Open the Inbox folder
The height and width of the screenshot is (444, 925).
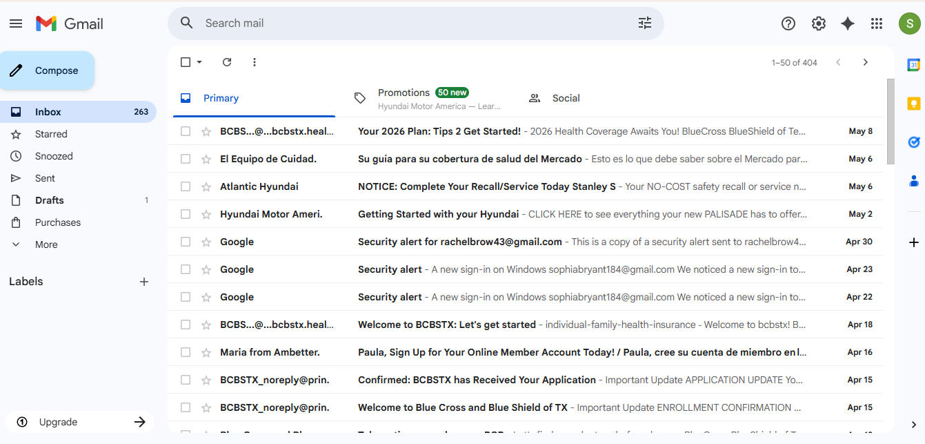point(78,112)
